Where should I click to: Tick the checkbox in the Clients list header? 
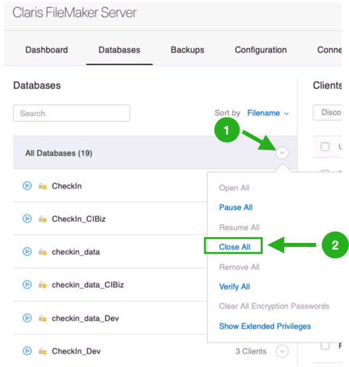pos(325,147)
